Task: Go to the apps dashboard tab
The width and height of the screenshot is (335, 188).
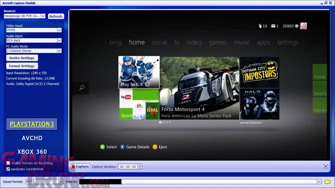Action: click(x=263, y=43)
